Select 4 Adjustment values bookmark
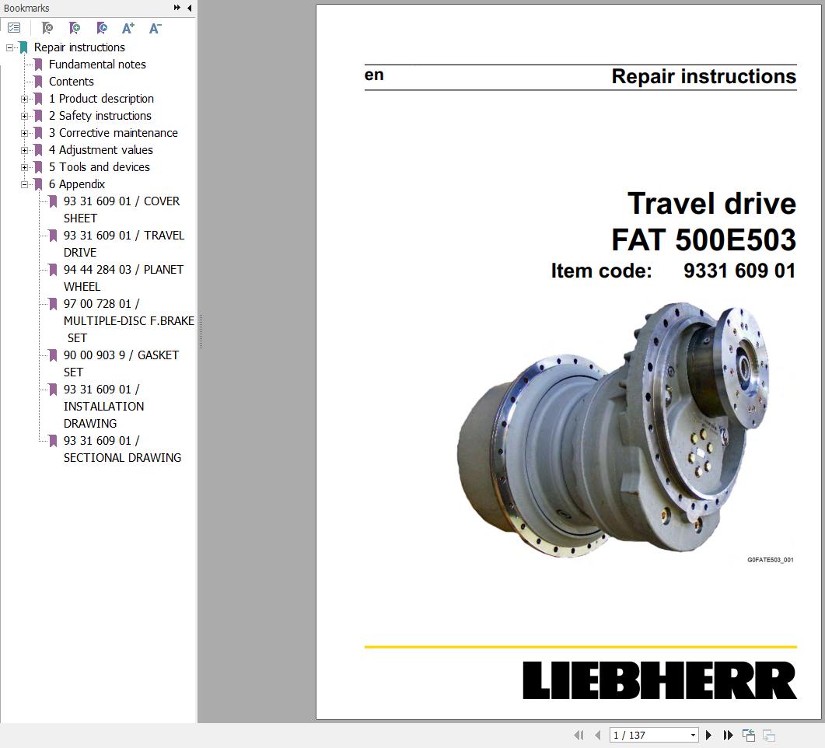This screenshot has height=748, width=825. click(x=101, y=150)
